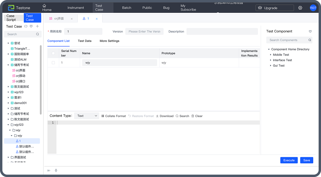Close the crj界面 tab
The width and height of the screenshot is (321, 177).
(x=72, y=19)
